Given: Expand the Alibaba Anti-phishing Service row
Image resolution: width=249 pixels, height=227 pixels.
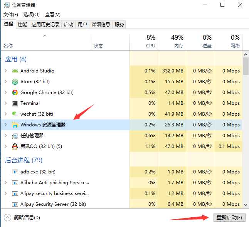Looking at the screenshot, I should point(6,183).
